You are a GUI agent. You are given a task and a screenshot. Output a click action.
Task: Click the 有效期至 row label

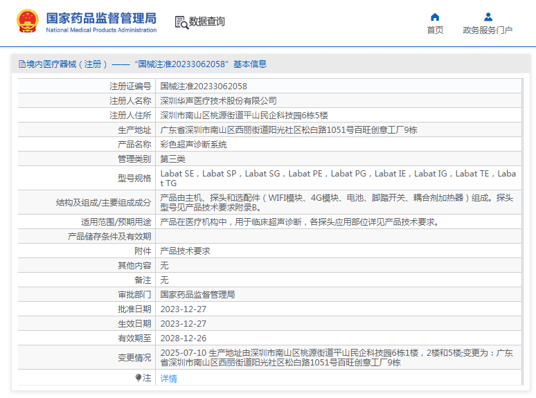point(134,338)
